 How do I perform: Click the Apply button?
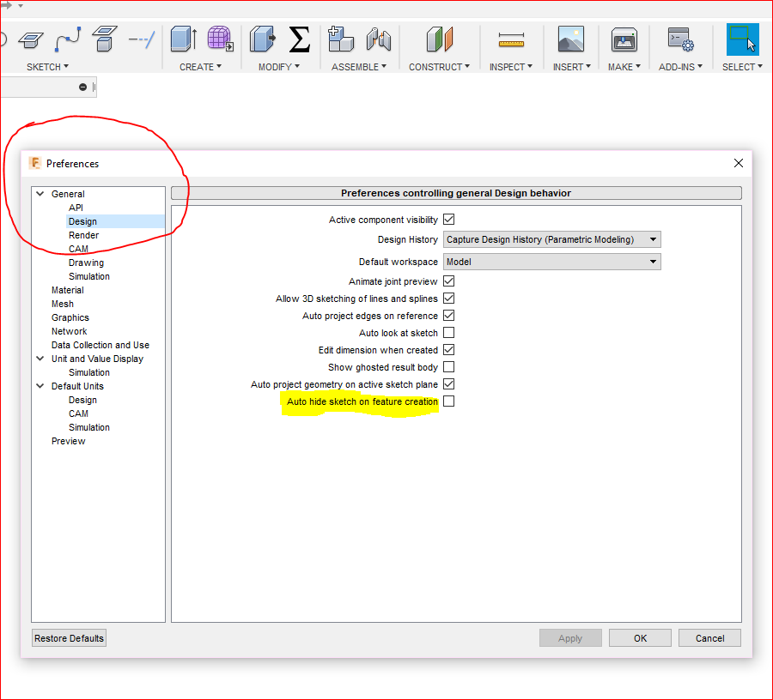pos(570,638)
